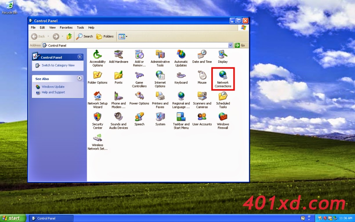Open Scheduled Tasks
Image resolution: width=355 pixels, height=222 pixels.
[x=223, y=100]
